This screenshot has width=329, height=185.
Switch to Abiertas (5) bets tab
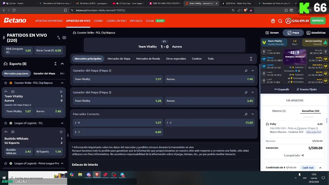279,111
